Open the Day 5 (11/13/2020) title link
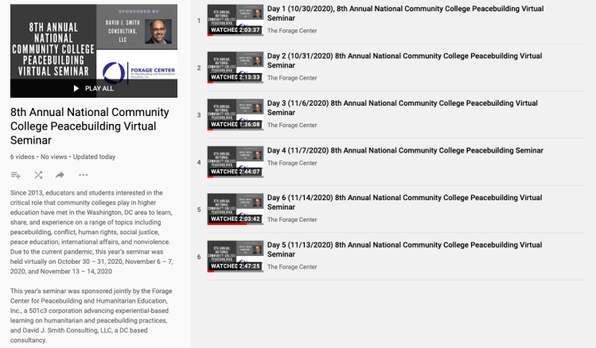 [404, 249]
